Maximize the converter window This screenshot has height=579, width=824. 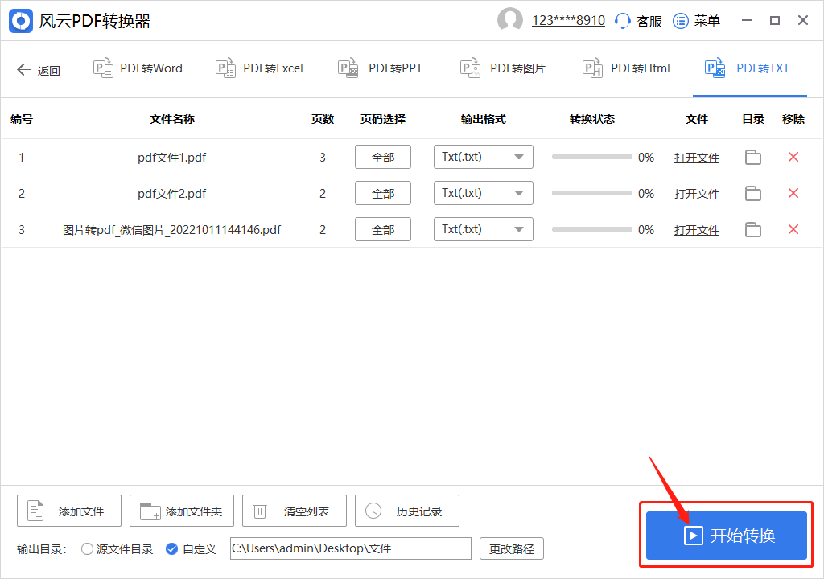tap(775, 20)
